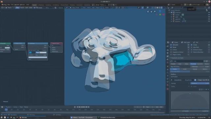Toggle the Border edge type checkbox
This screenshot has width=211, height=119.
coord(171,47)
